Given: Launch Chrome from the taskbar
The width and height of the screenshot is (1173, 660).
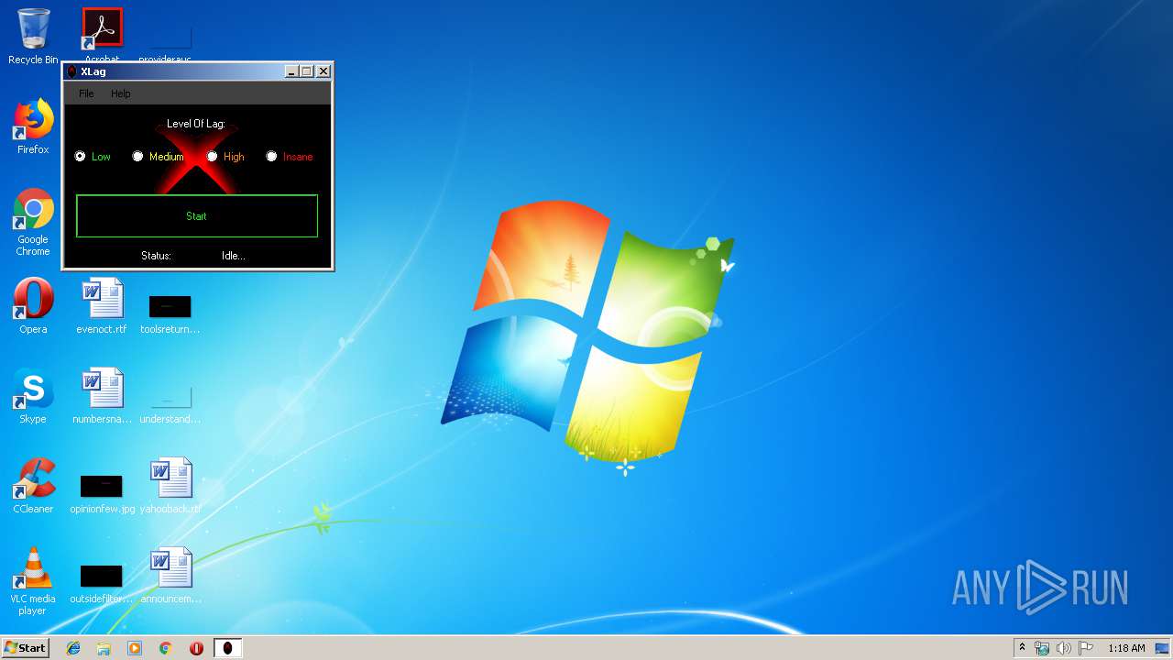Looking at the screenshot, I should pos(166,648).
